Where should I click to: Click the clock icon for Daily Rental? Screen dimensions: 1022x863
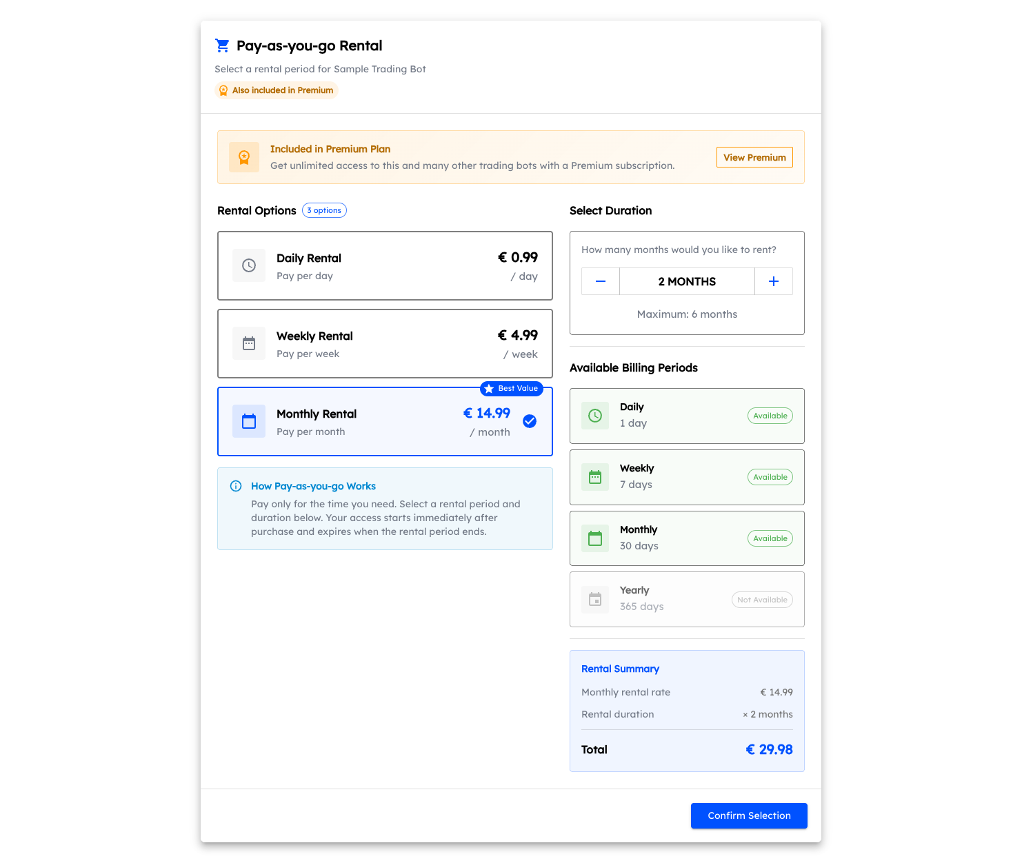coord(249,265)
